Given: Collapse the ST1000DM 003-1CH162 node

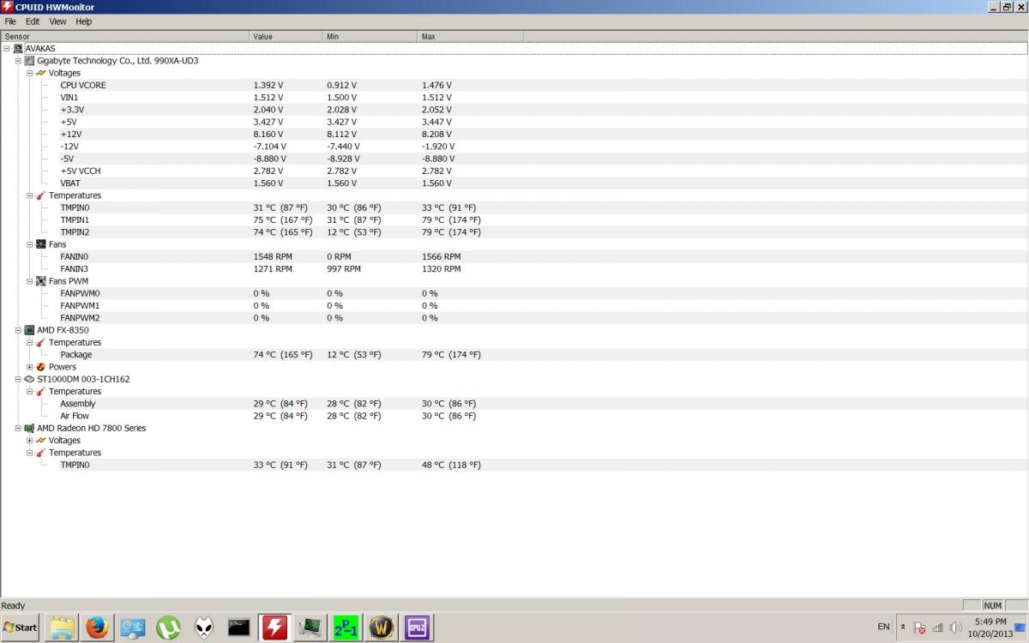Looking at the screenshot, I should (x=18, y=379).
